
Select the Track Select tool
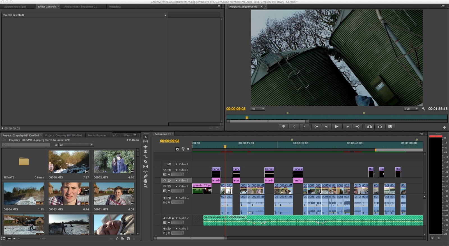145,142
